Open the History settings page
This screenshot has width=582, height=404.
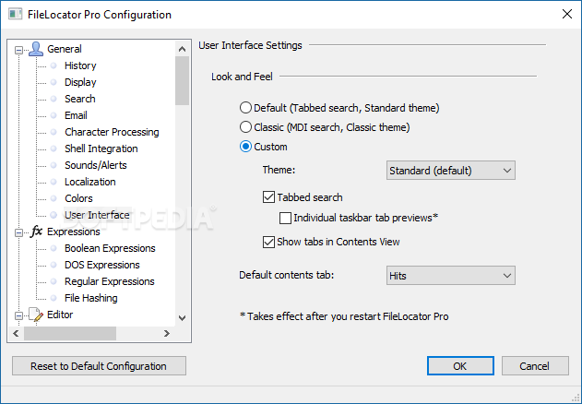tap(80, 65)
